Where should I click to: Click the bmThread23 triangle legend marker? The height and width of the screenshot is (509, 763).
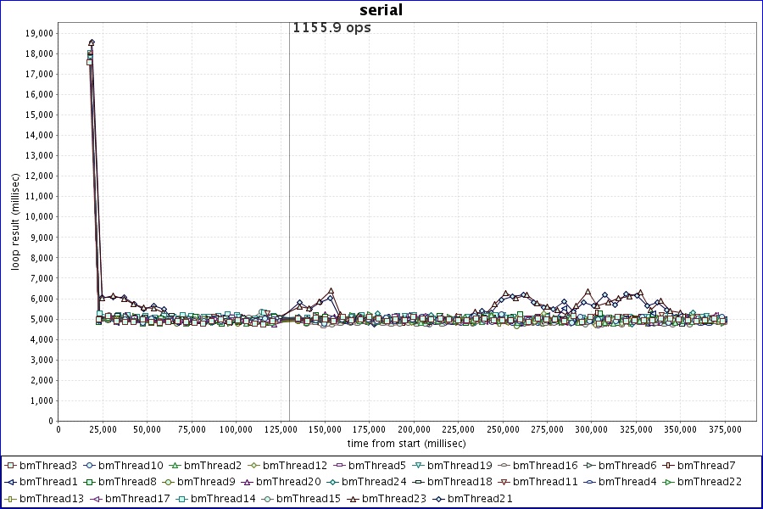353,498
